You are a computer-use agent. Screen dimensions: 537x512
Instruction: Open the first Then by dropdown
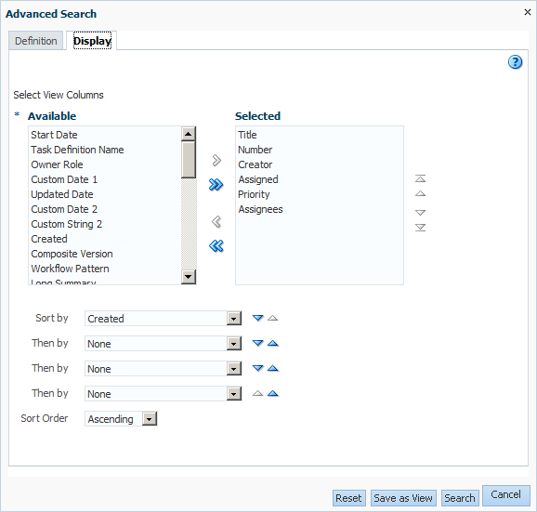(x=234, y=344)
